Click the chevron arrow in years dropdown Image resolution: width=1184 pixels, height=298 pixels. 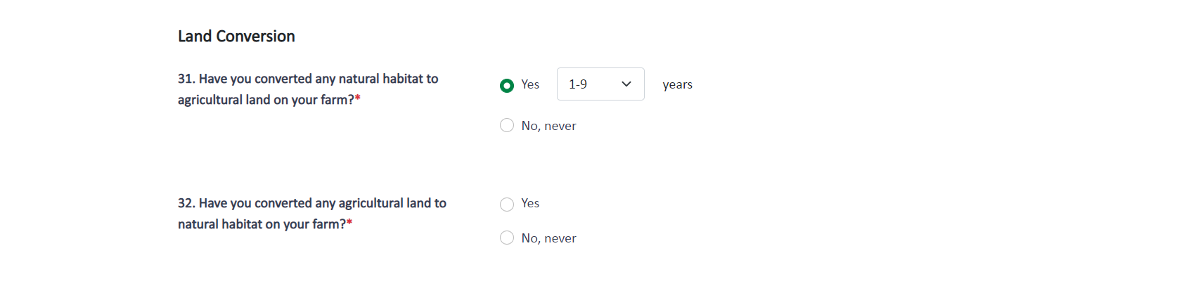[x=626, y=84]
